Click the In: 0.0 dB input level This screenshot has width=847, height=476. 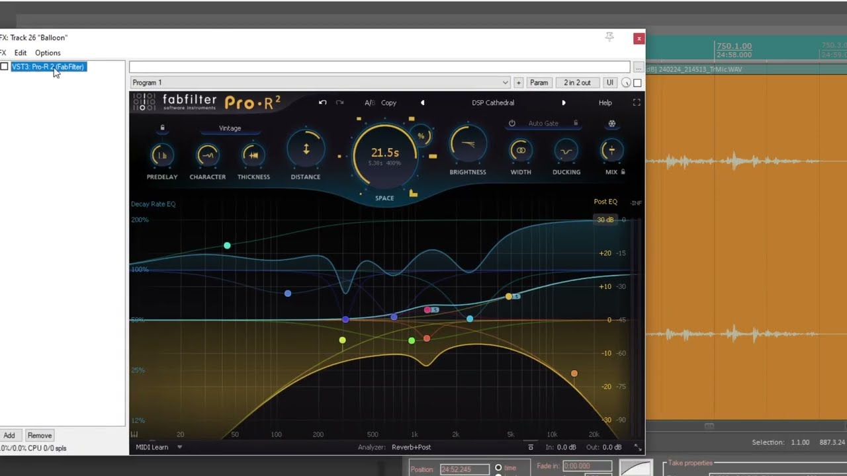(560, 447)
